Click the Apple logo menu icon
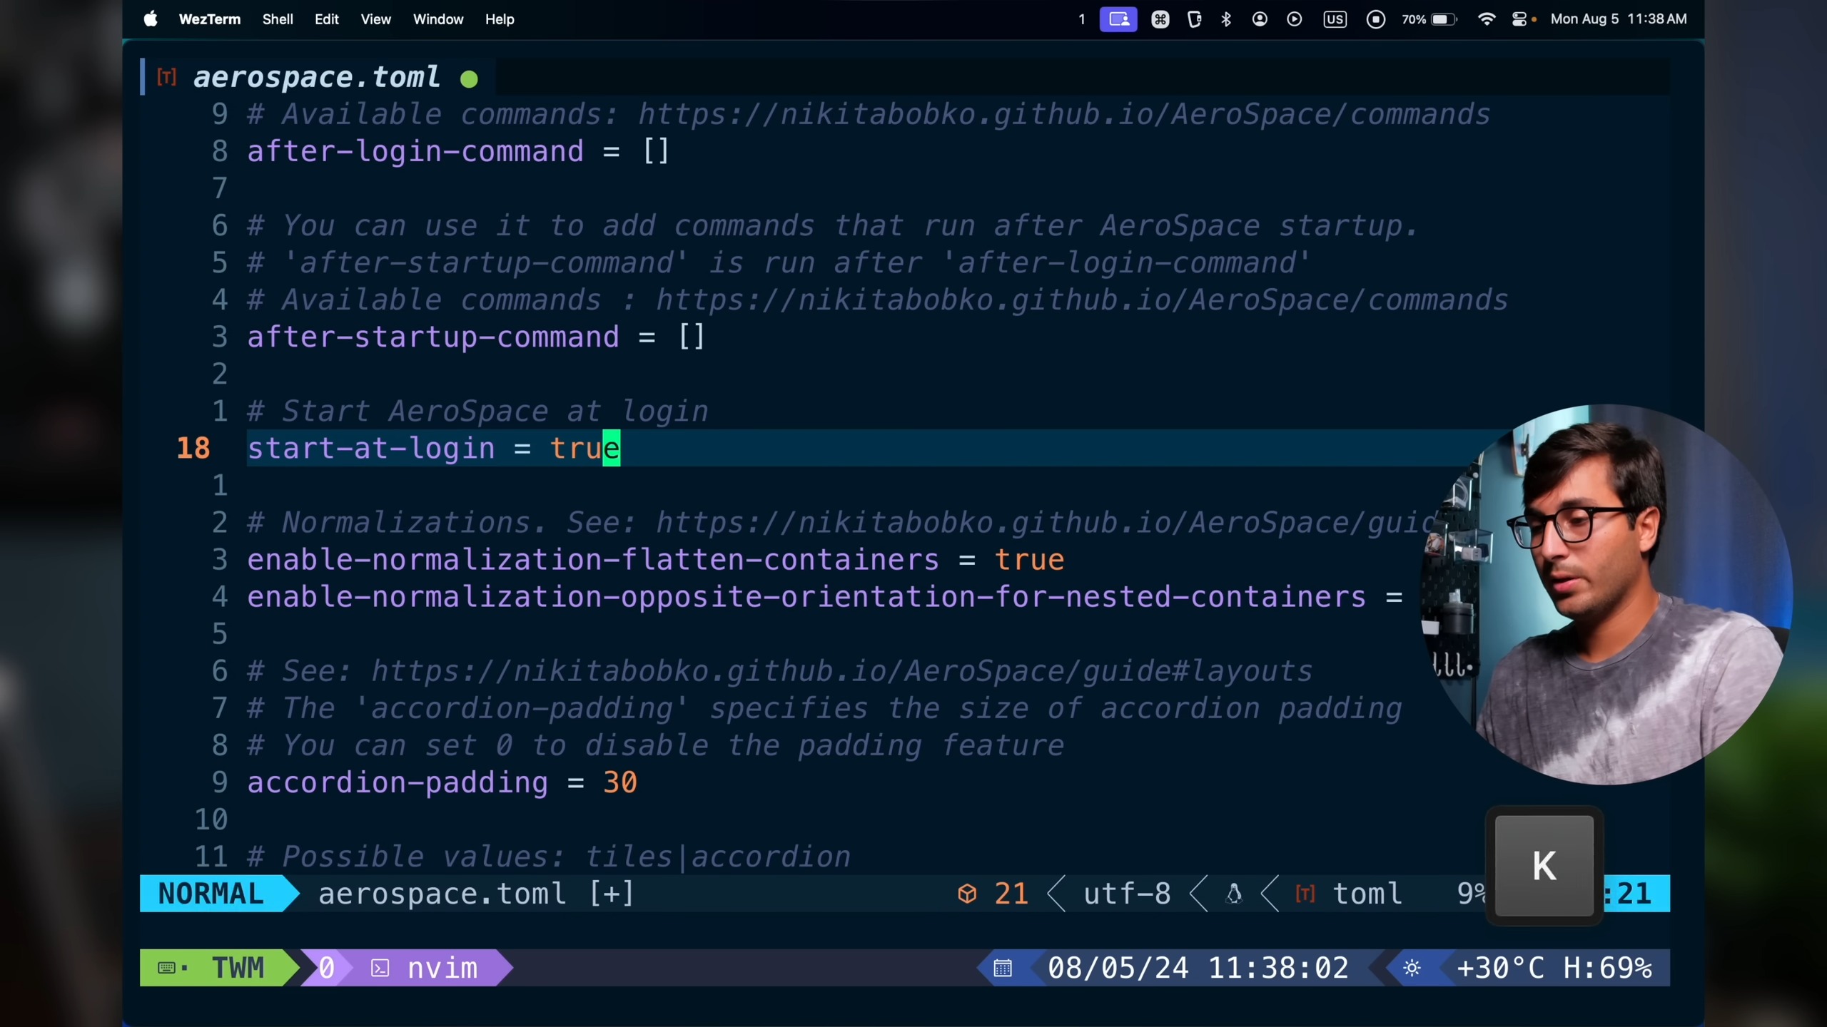 click(151, 19)
